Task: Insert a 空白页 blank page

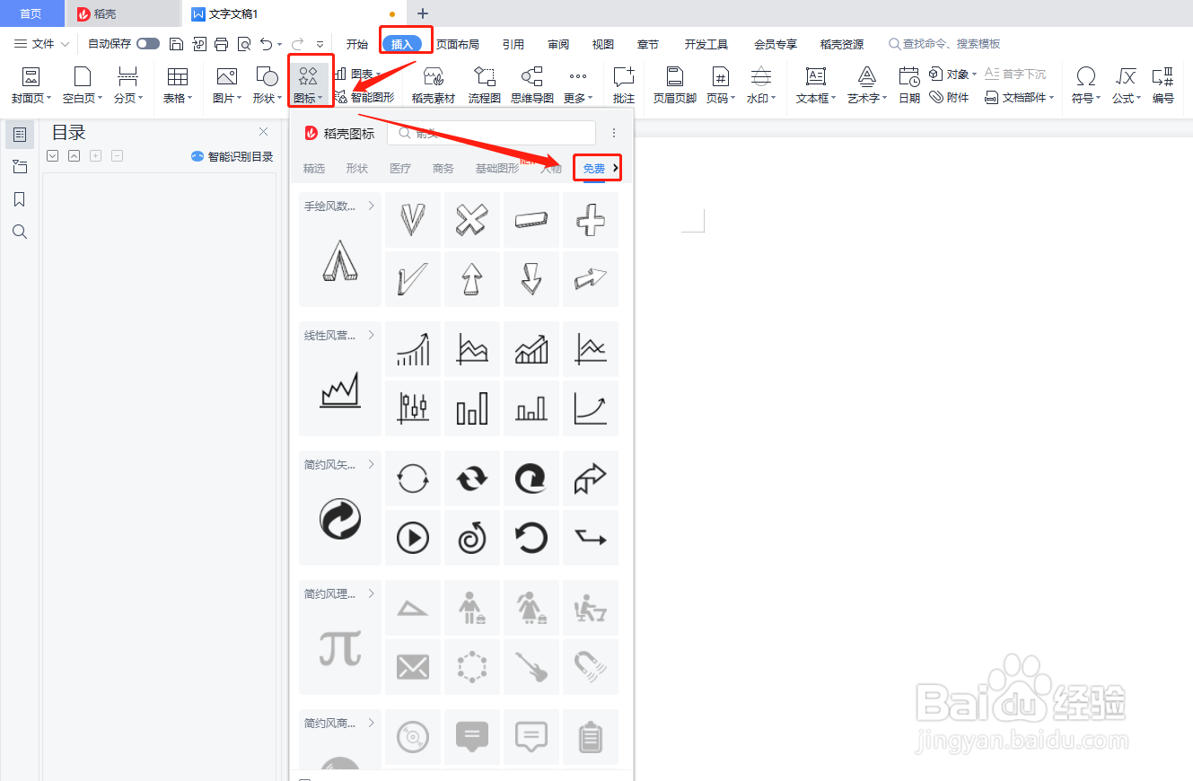Action: click(x=83, y=85)
